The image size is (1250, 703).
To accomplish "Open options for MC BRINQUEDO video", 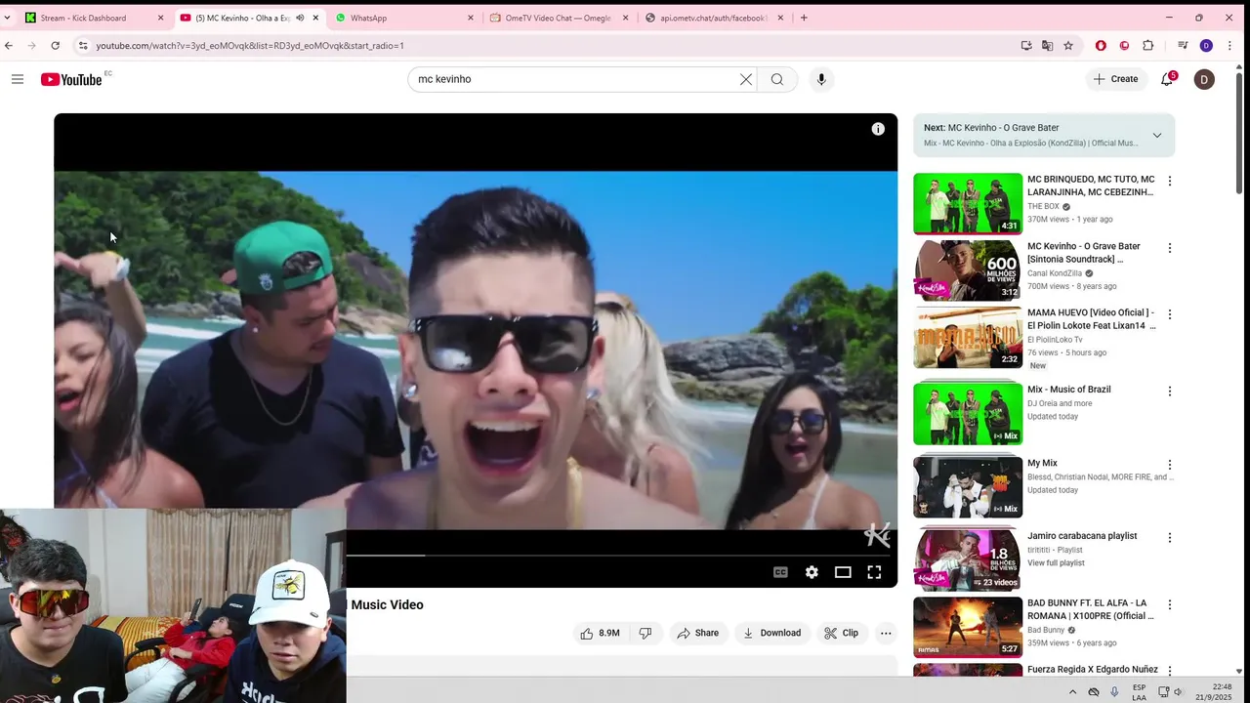I will point(1169,182).
